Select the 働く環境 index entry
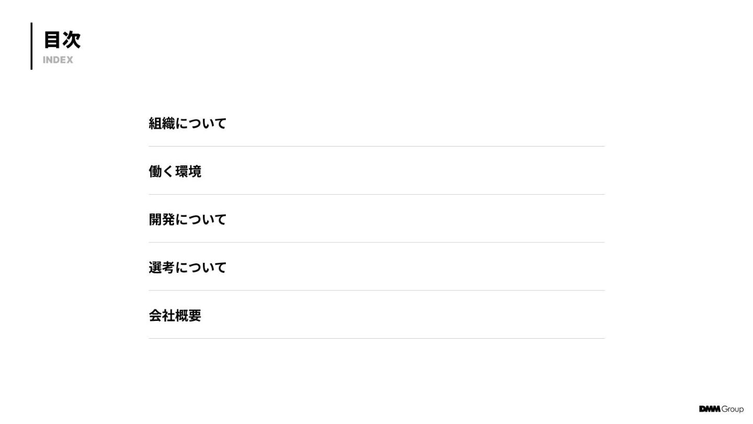 (x=175, y=172)
